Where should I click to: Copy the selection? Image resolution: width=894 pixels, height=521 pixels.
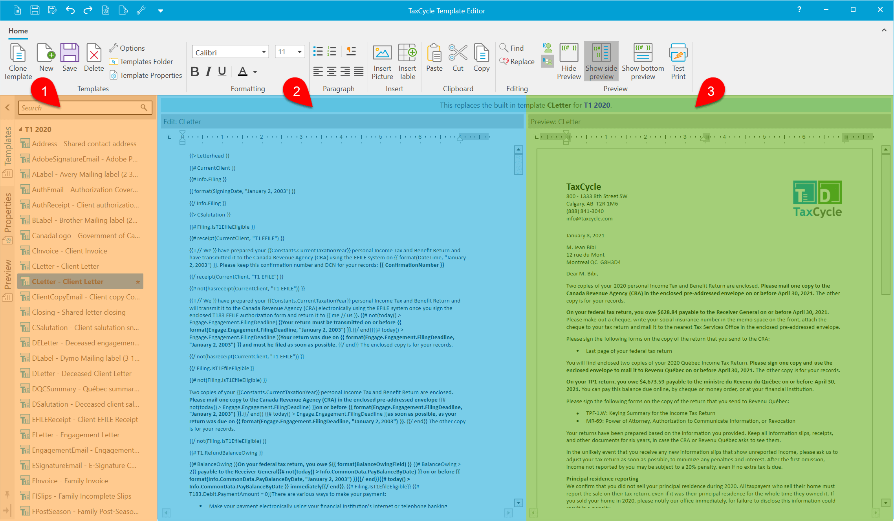click(x=481, y=58)
